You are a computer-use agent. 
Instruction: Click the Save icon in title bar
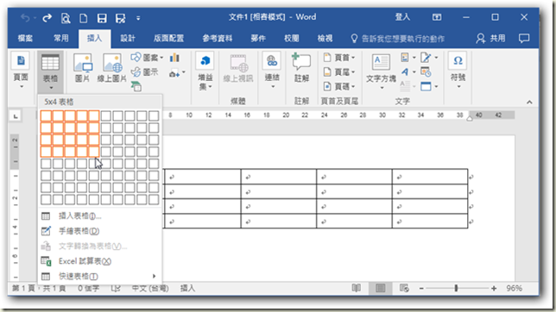(x=102, y=18)
